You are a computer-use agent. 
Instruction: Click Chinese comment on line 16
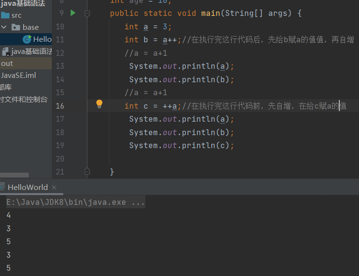264,106
